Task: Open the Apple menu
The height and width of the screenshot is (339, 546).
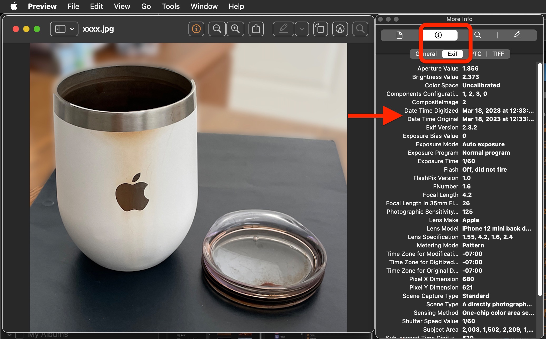Action: (x=14, y=6)
